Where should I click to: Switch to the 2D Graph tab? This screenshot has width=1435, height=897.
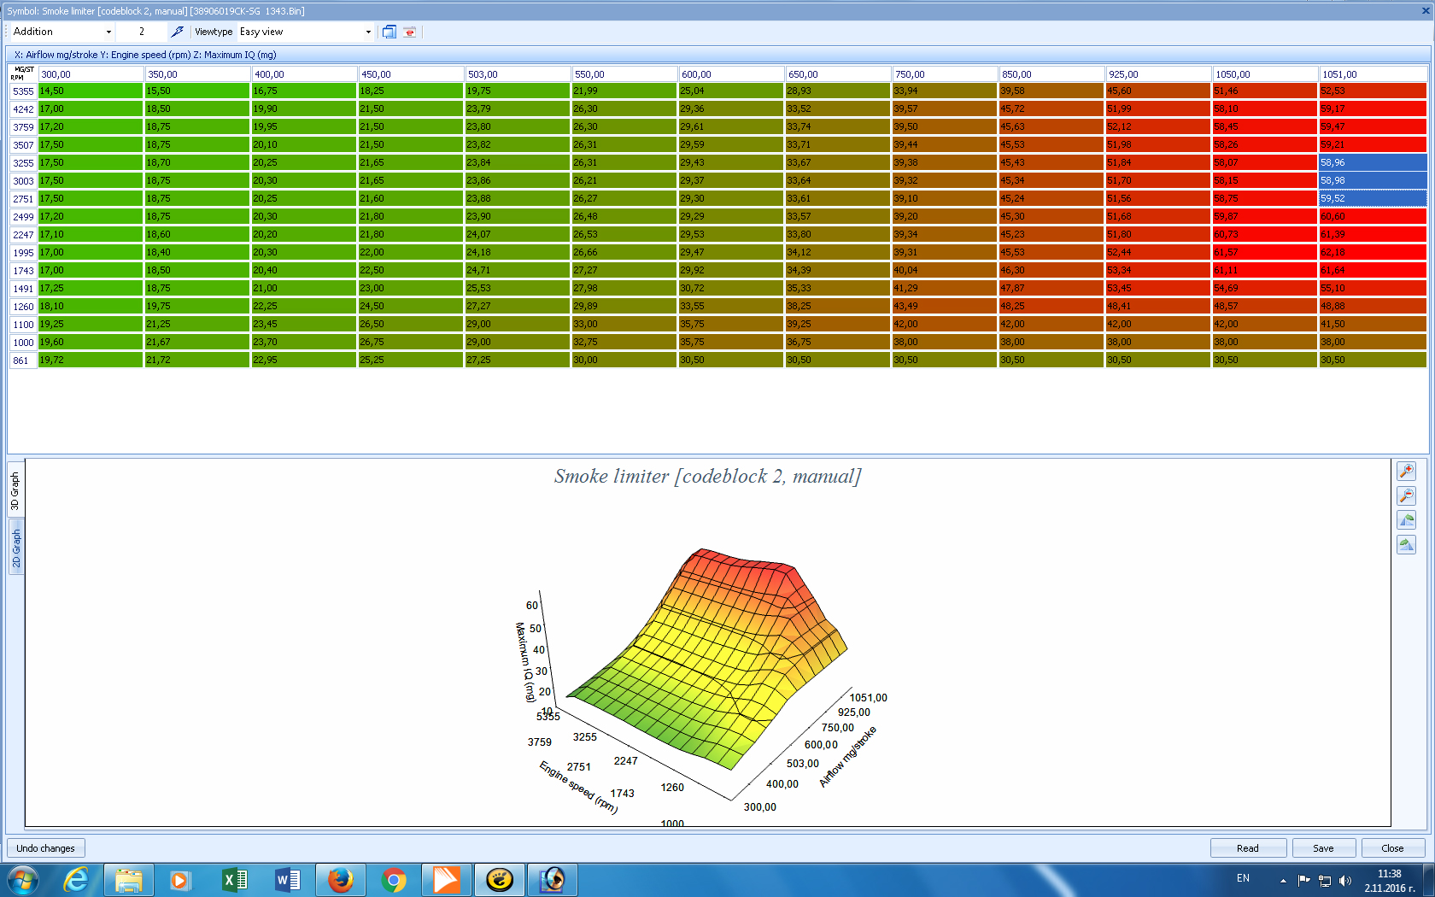tap(15, 548)
